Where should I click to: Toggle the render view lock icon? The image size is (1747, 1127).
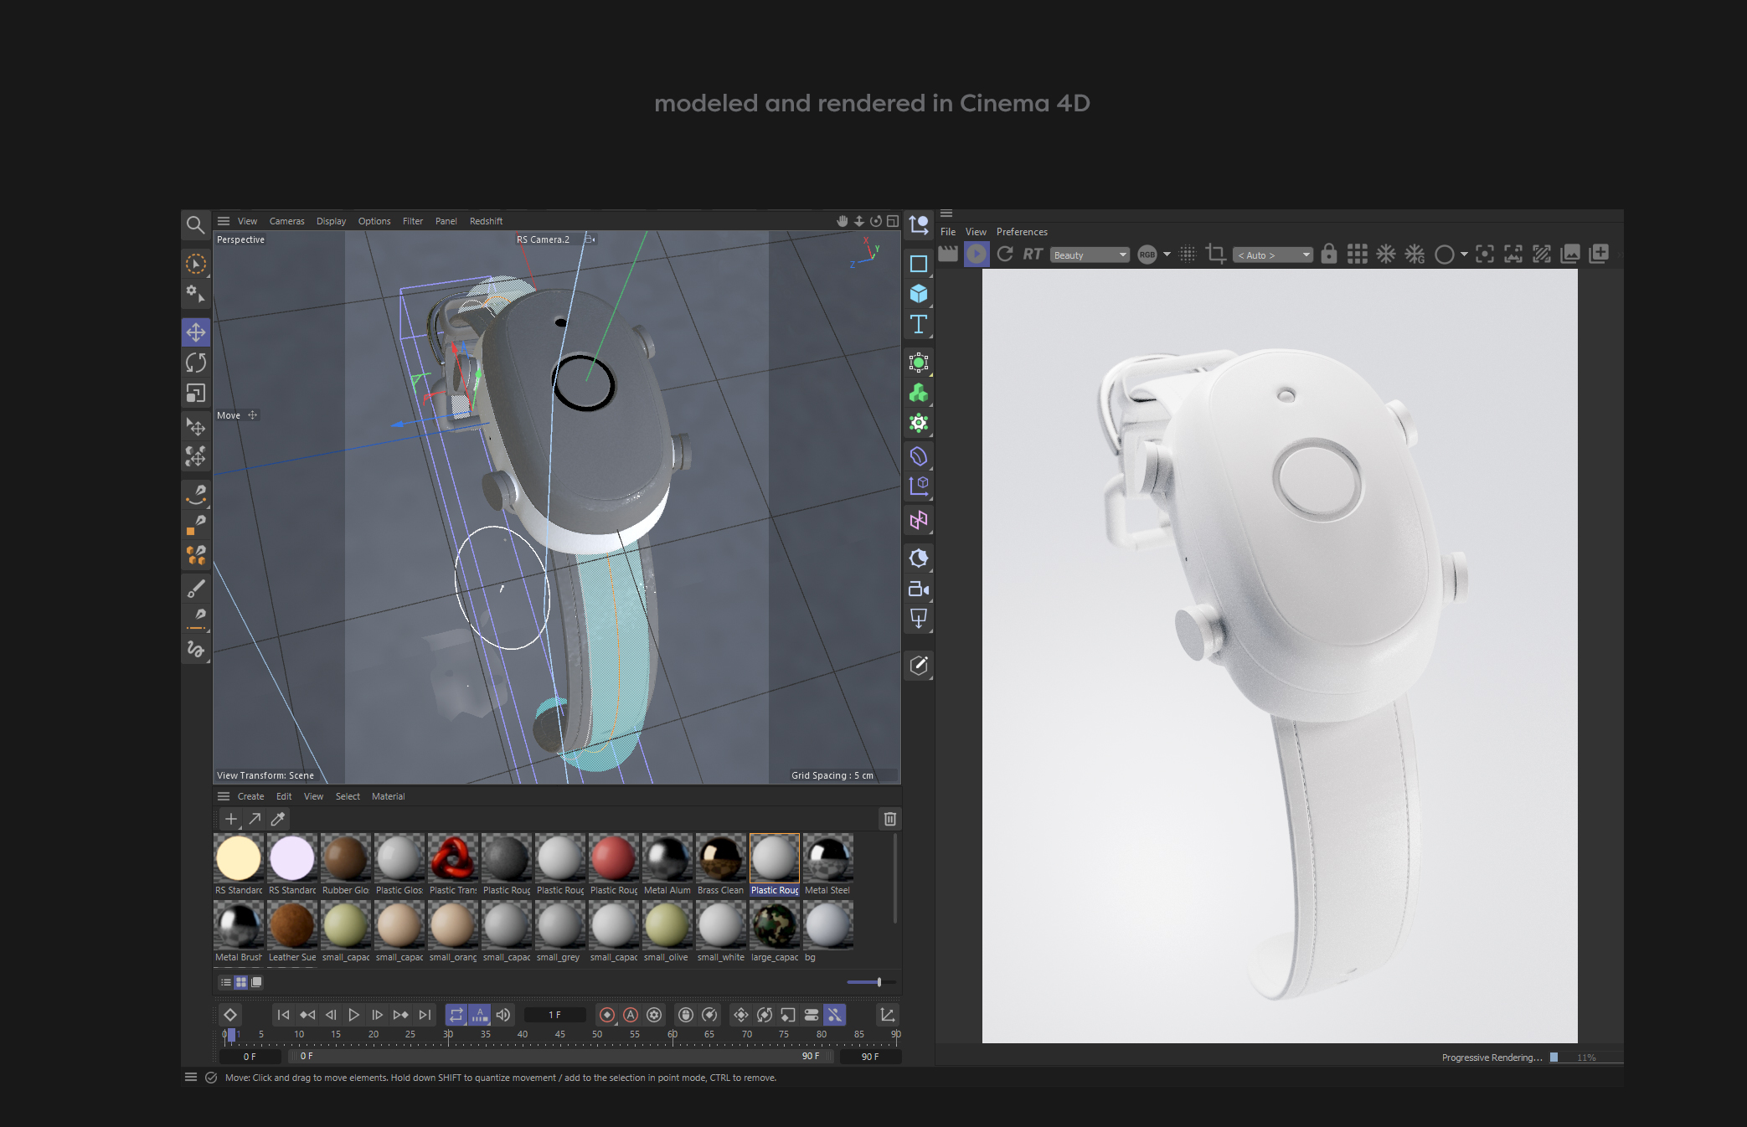[x=1329, y=254]
